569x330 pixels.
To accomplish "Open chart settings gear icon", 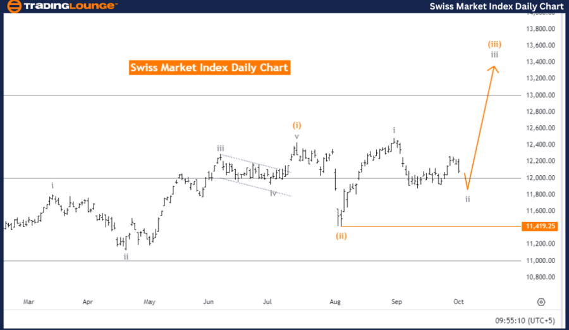I will (541, 302).
